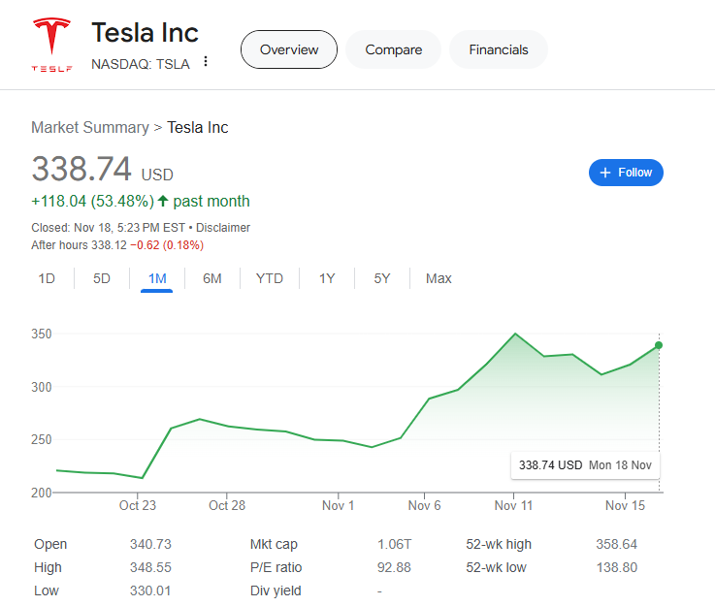This screenshot has height=606, width=715.
Task: Open the Disclaimer link
Action: pyautogui.click(x=223, y=228)
